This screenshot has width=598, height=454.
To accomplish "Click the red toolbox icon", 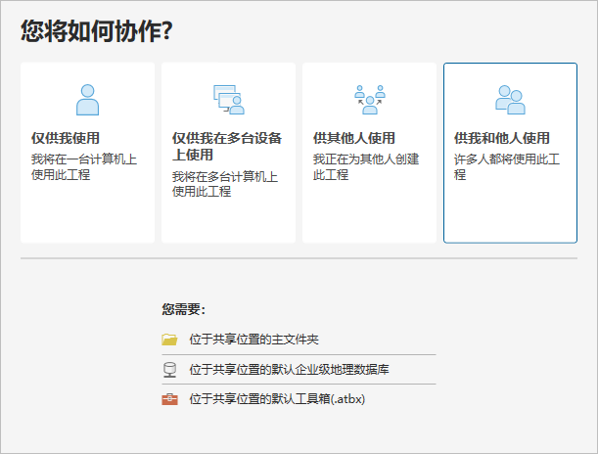I will coord(170,399).
